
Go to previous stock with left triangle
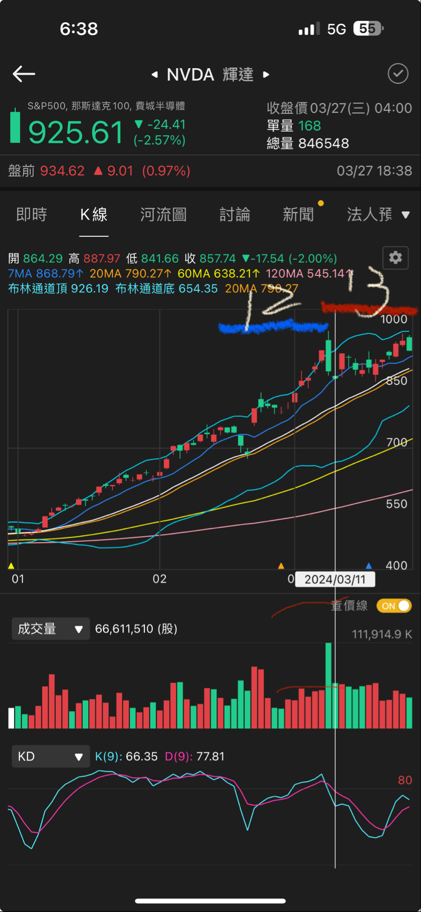tap(154, 75)
